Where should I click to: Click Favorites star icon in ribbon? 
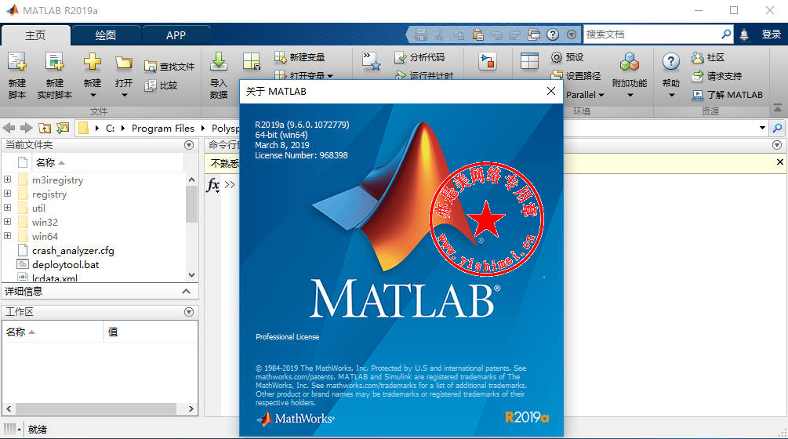coord(372,61)
